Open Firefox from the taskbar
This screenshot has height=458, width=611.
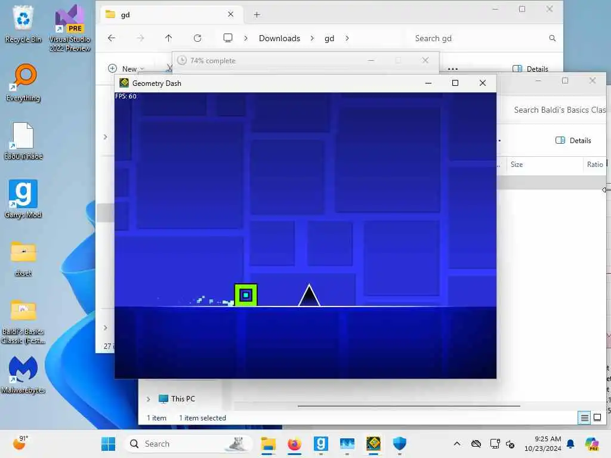[294, 444]
